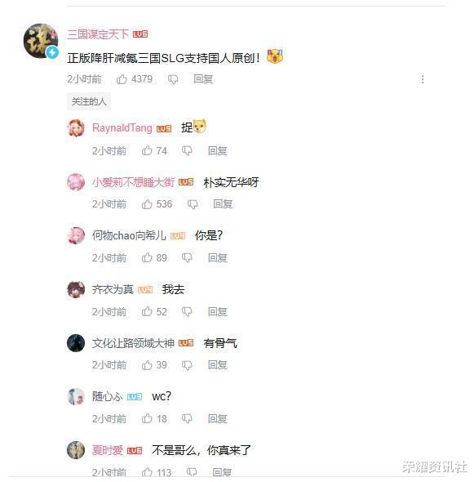The image size is (474, 482).
Task: Like 随心ふ's wc? reply
Action: click(x=147, y=418)
